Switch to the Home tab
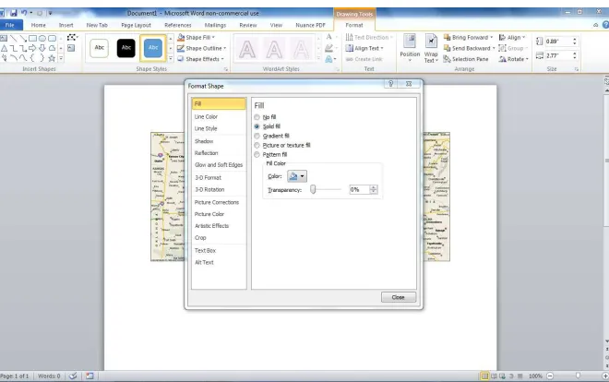 point(38,25)
